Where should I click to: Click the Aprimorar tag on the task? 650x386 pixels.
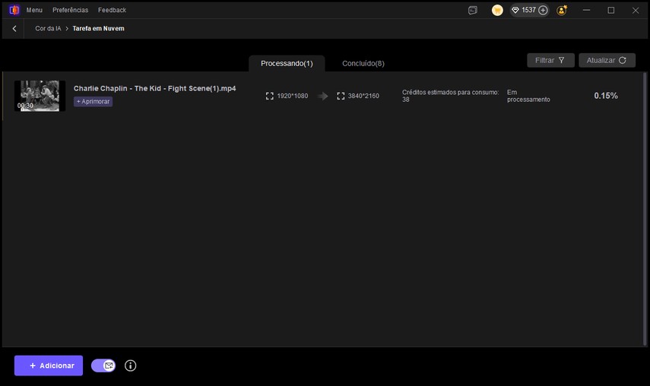(93, 101)
